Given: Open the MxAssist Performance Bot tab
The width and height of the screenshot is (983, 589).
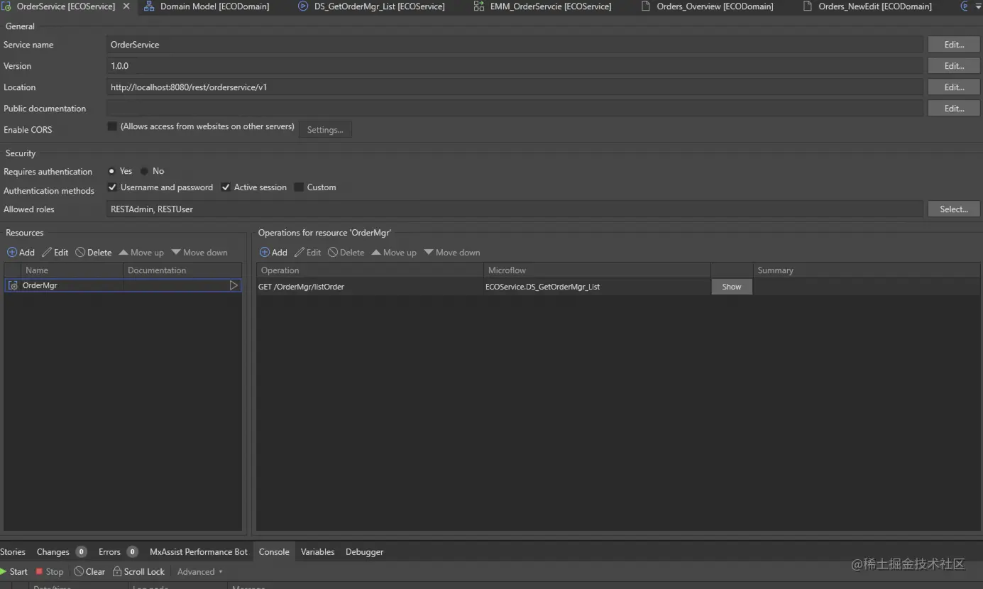Looking at the screenshot, I should 199,552.
